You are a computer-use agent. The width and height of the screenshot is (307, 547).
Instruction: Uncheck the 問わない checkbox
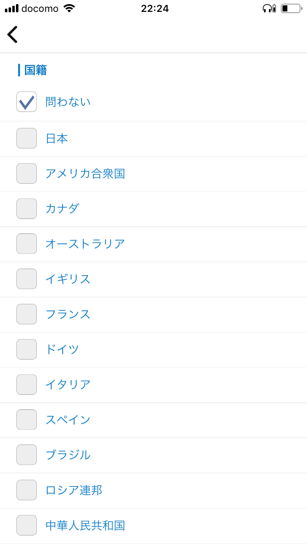tap(27, 102)
